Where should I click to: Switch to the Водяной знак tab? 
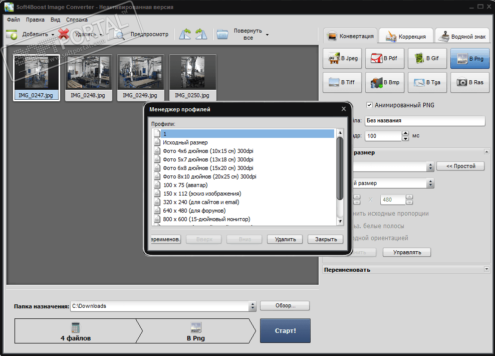(x=462, y=36)
